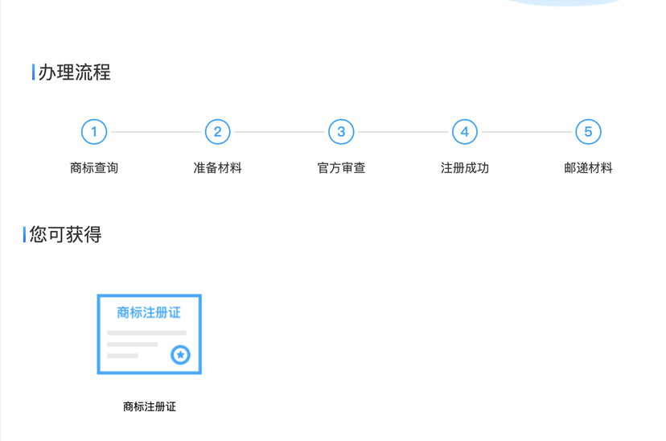Click the 商标查询 step label

(94, 168)
